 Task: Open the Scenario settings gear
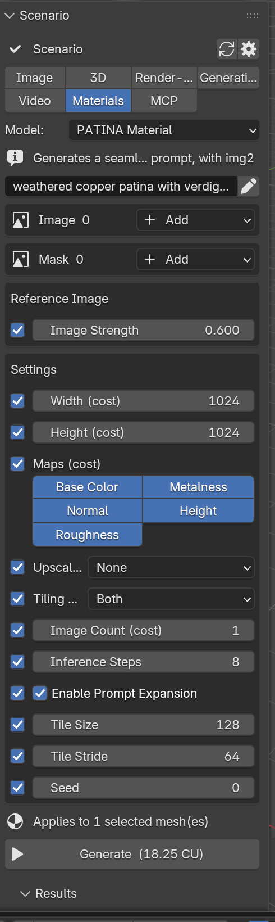point(249,49)
